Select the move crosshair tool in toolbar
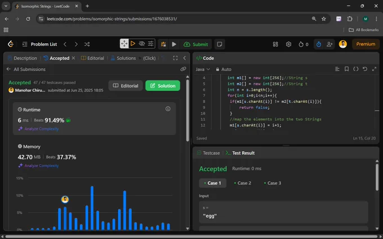 [x=124, y=44]
